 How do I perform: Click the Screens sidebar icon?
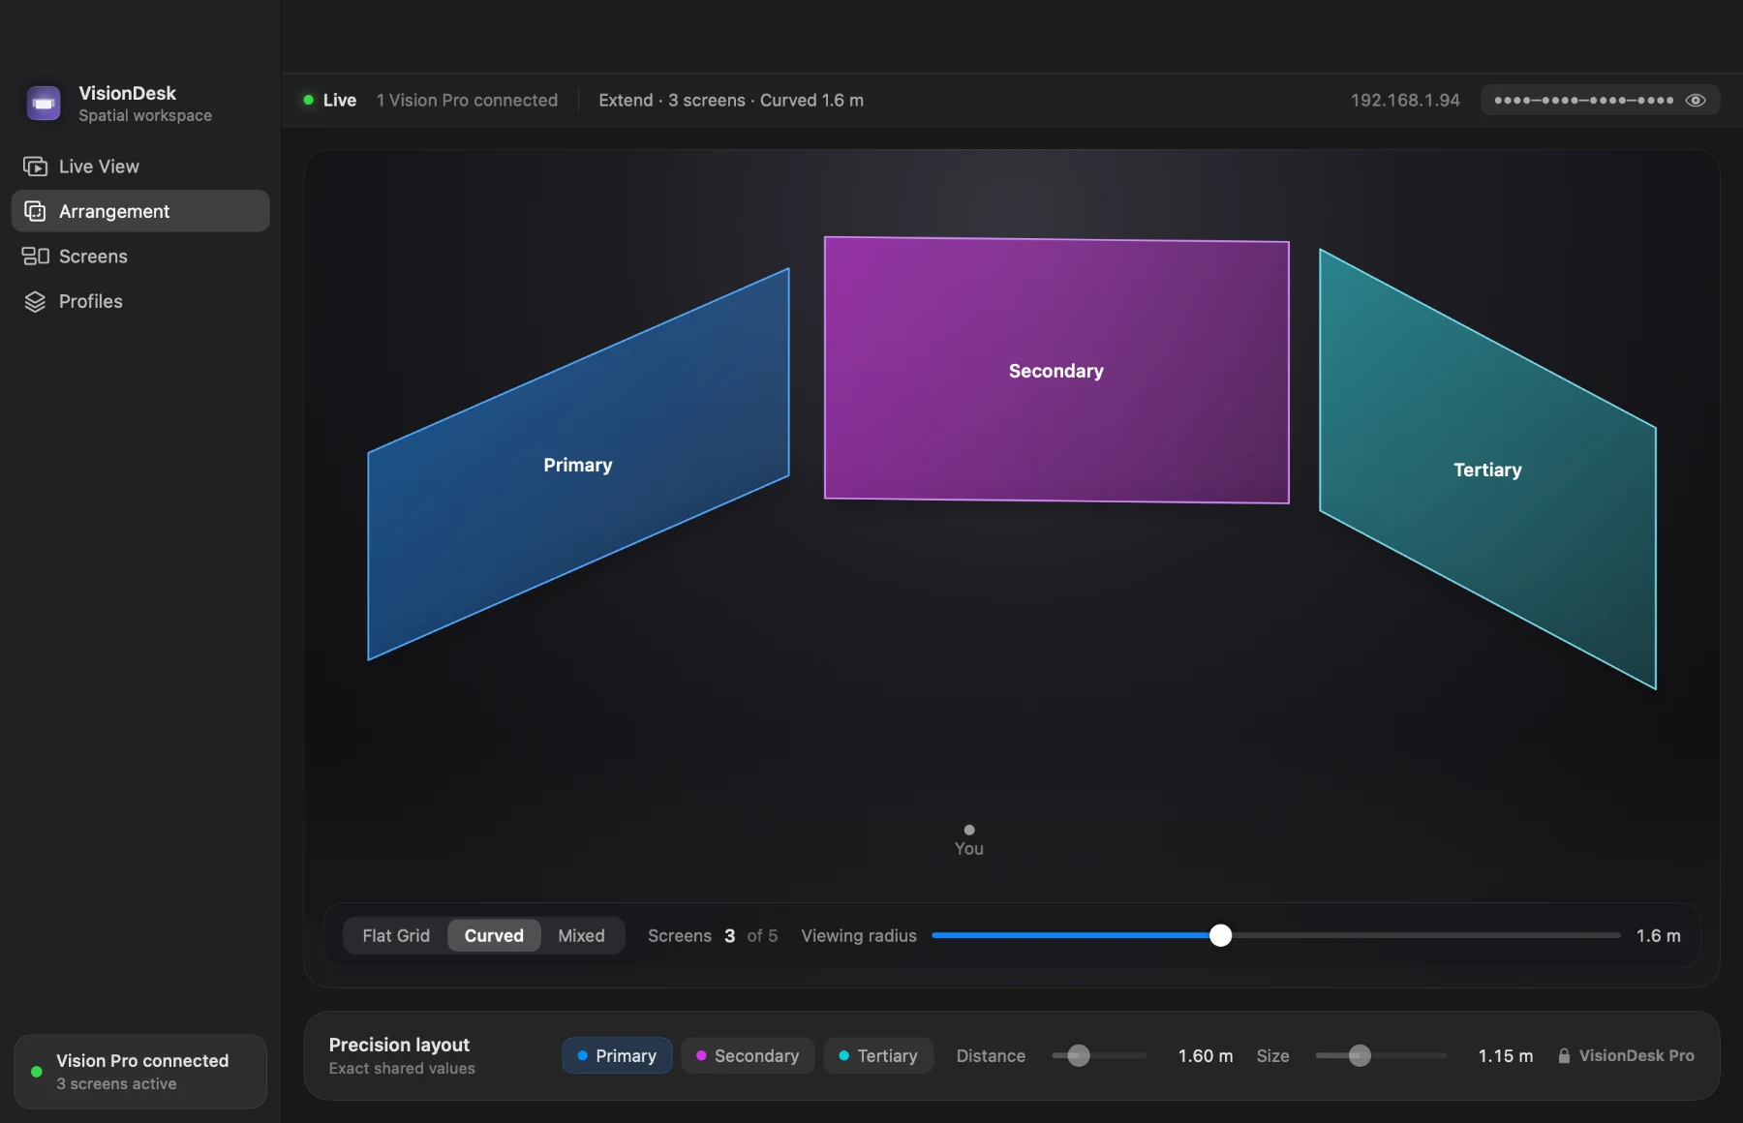coord(35,256)
